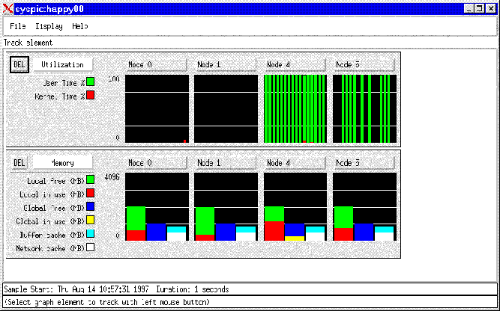500x311 pixels.
Task: Click Node 4 header in Utilization panel
Action: (295, 64)
